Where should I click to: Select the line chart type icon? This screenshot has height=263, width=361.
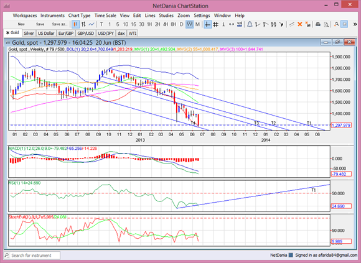point(91,24)
